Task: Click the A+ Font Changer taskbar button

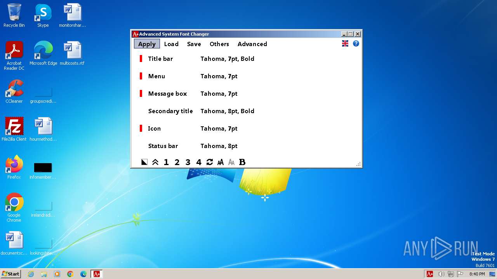Action: [x=96, y=274]
